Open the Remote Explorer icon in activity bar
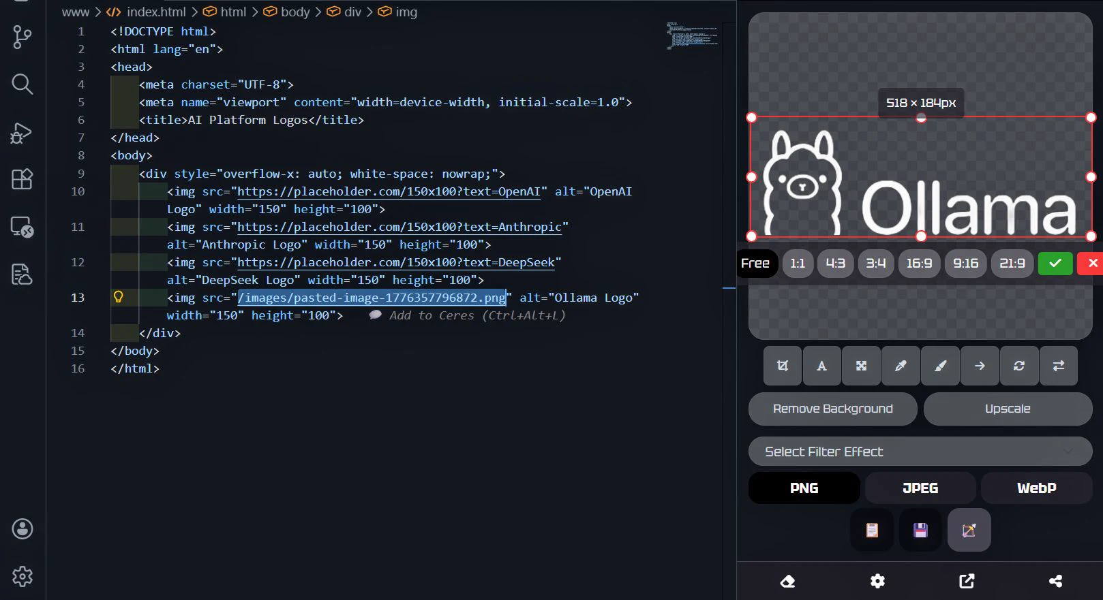Viewport: 1103px width, 600px height. [x=22, y=227]
